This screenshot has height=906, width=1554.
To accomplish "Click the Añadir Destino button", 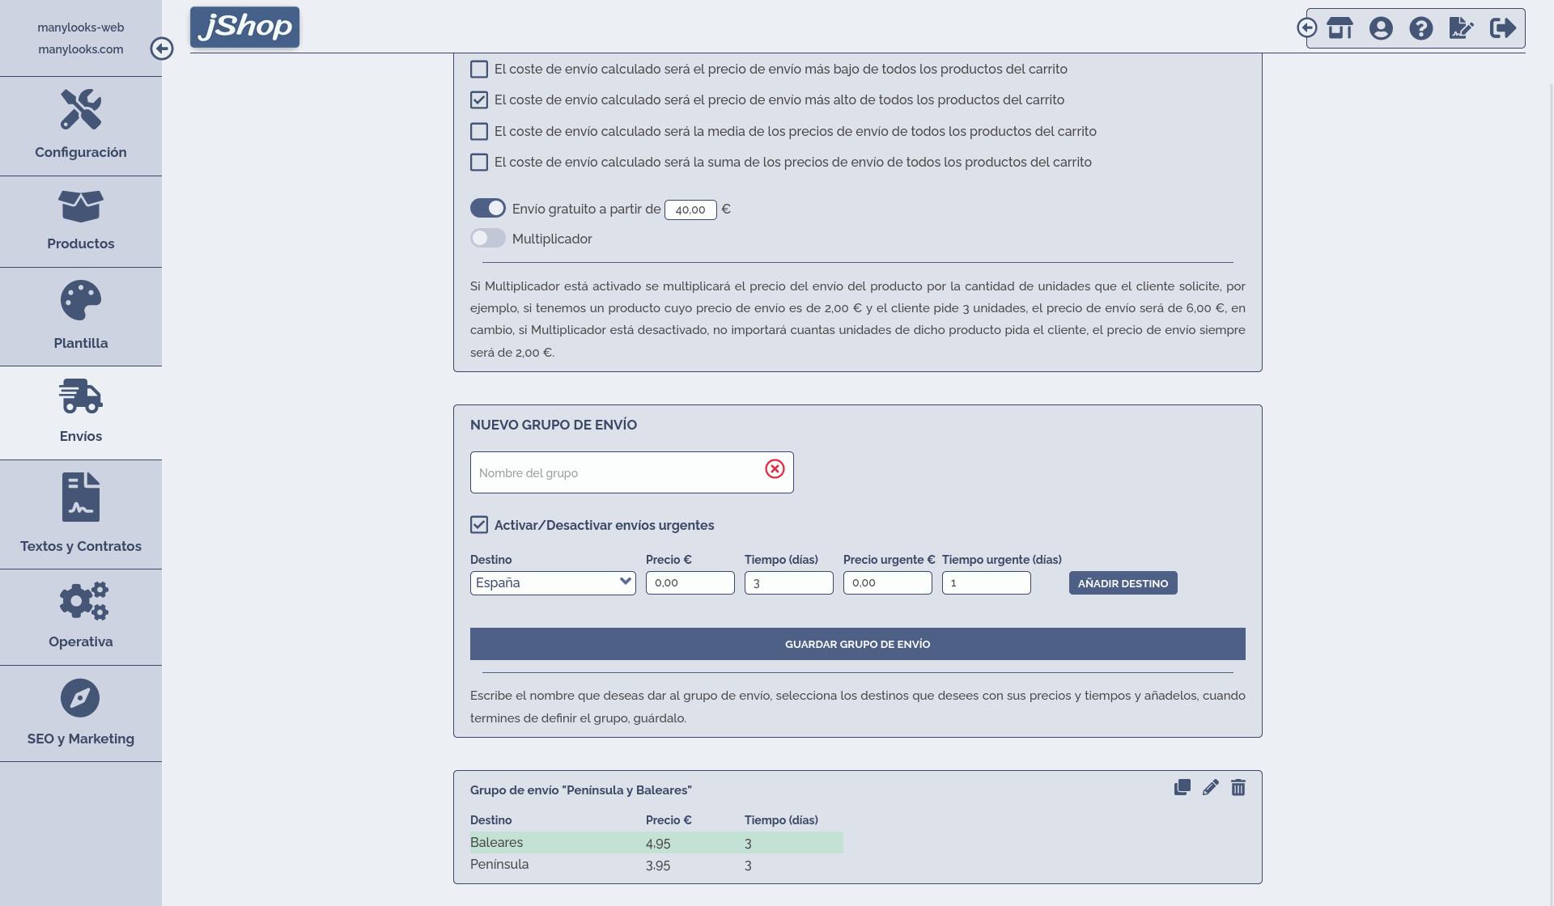I will (1123, 583).
